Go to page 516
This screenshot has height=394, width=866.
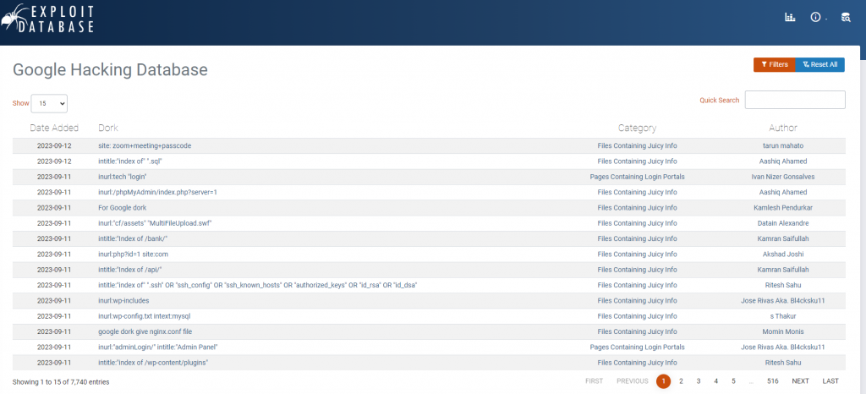pos(773,380)
